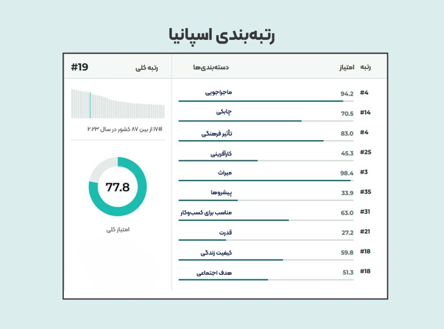The width and height of the screenshot is (444, 329).
Task: Click the امتیاز column header
Action: (346, 68)
